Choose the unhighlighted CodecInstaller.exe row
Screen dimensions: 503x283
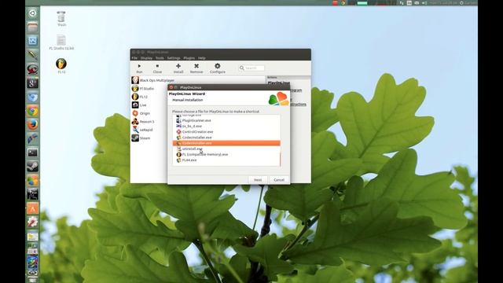[x=226, y=138]
